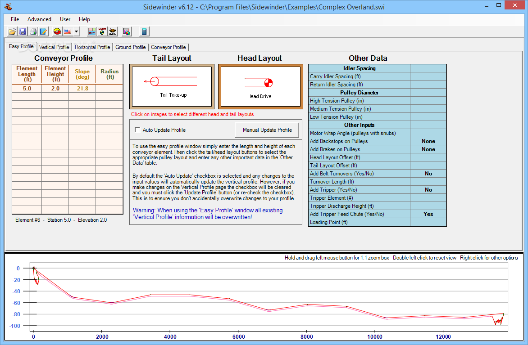Click the Tripper Discharge Height value cell

coord(428,206)
